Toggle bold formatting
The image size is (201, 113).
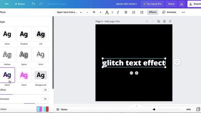point(112,12)
